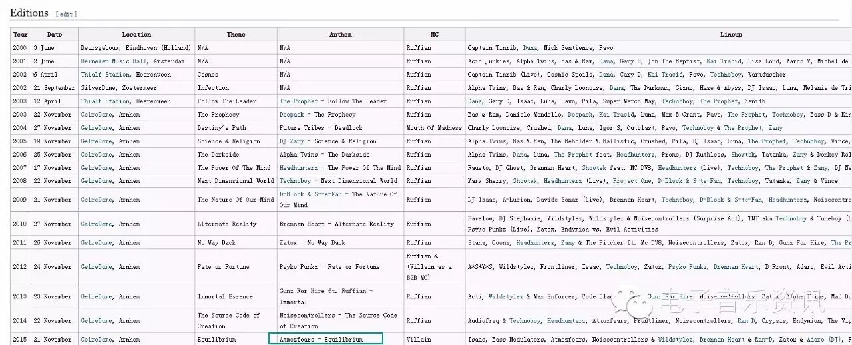This screenshot has height=345, width=852.
Task: Select Alpha Twins - The Darkside anthem cell
Action: pyautogui.click(x=341, y=155)
